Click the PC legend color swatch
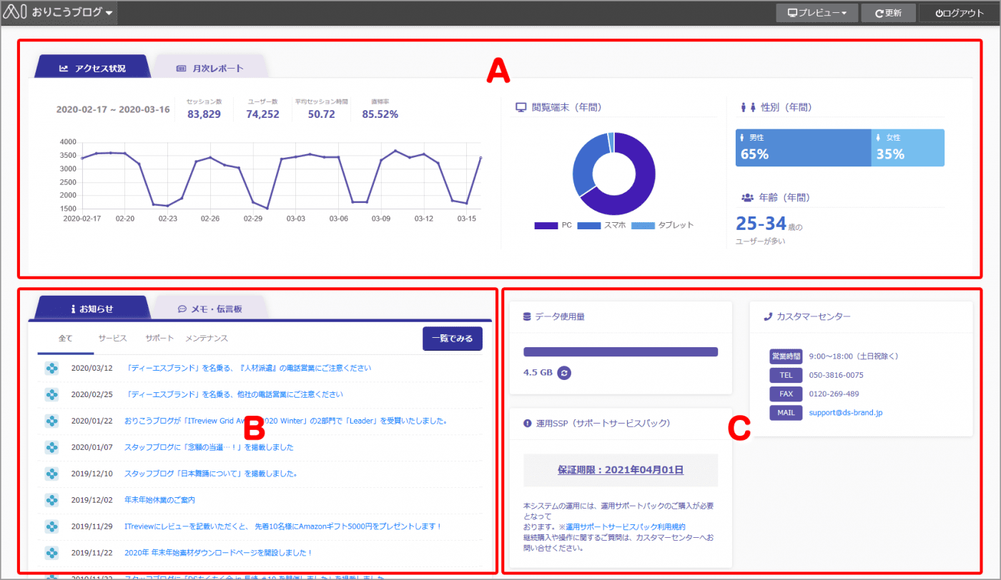The height and width of the screenshot is (580, 1001). (x=546, y=226)
